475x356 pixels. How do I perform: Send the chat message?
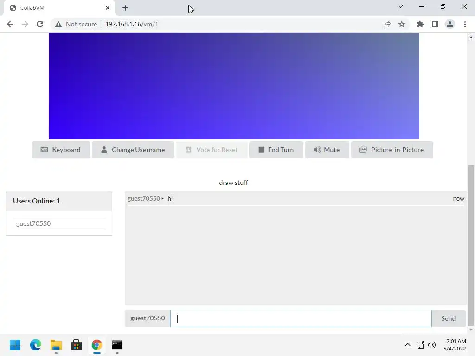tap(449, 318)
